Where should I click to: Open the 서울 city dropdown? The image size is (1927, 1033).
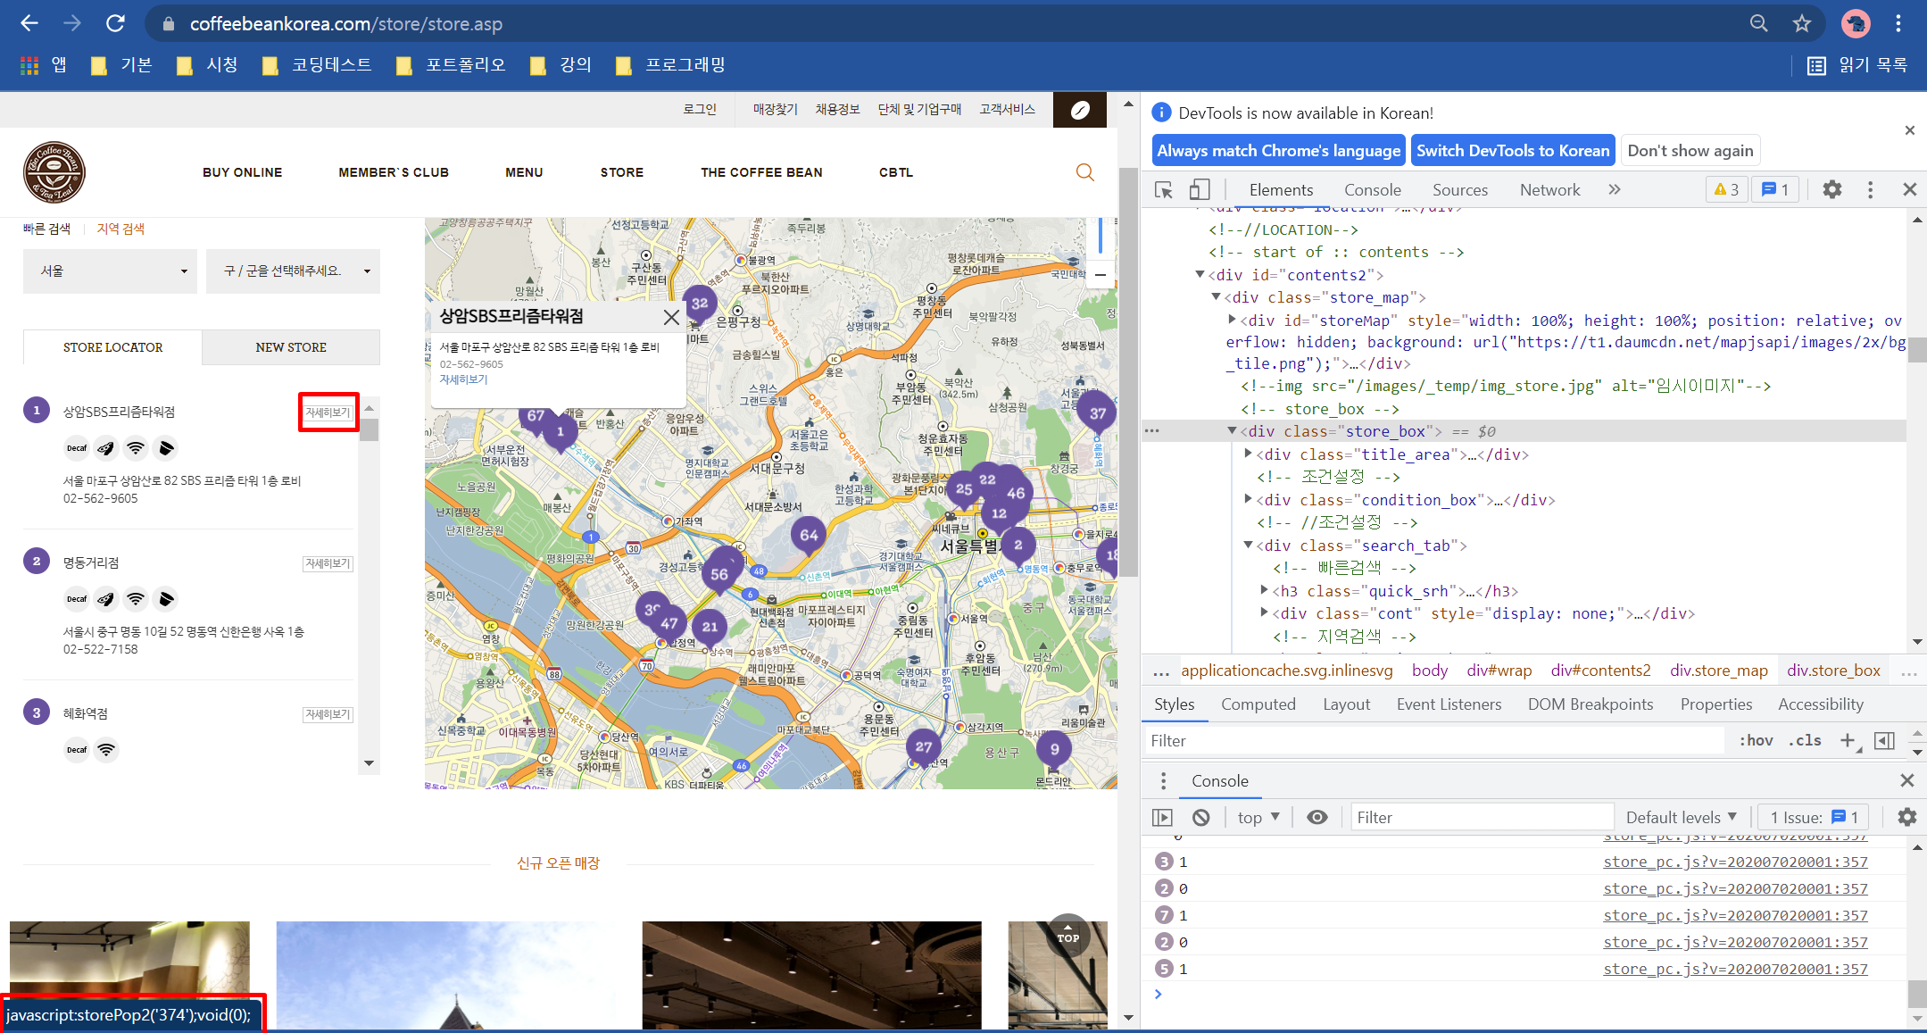pyautogui.click(x=111, y=271)
